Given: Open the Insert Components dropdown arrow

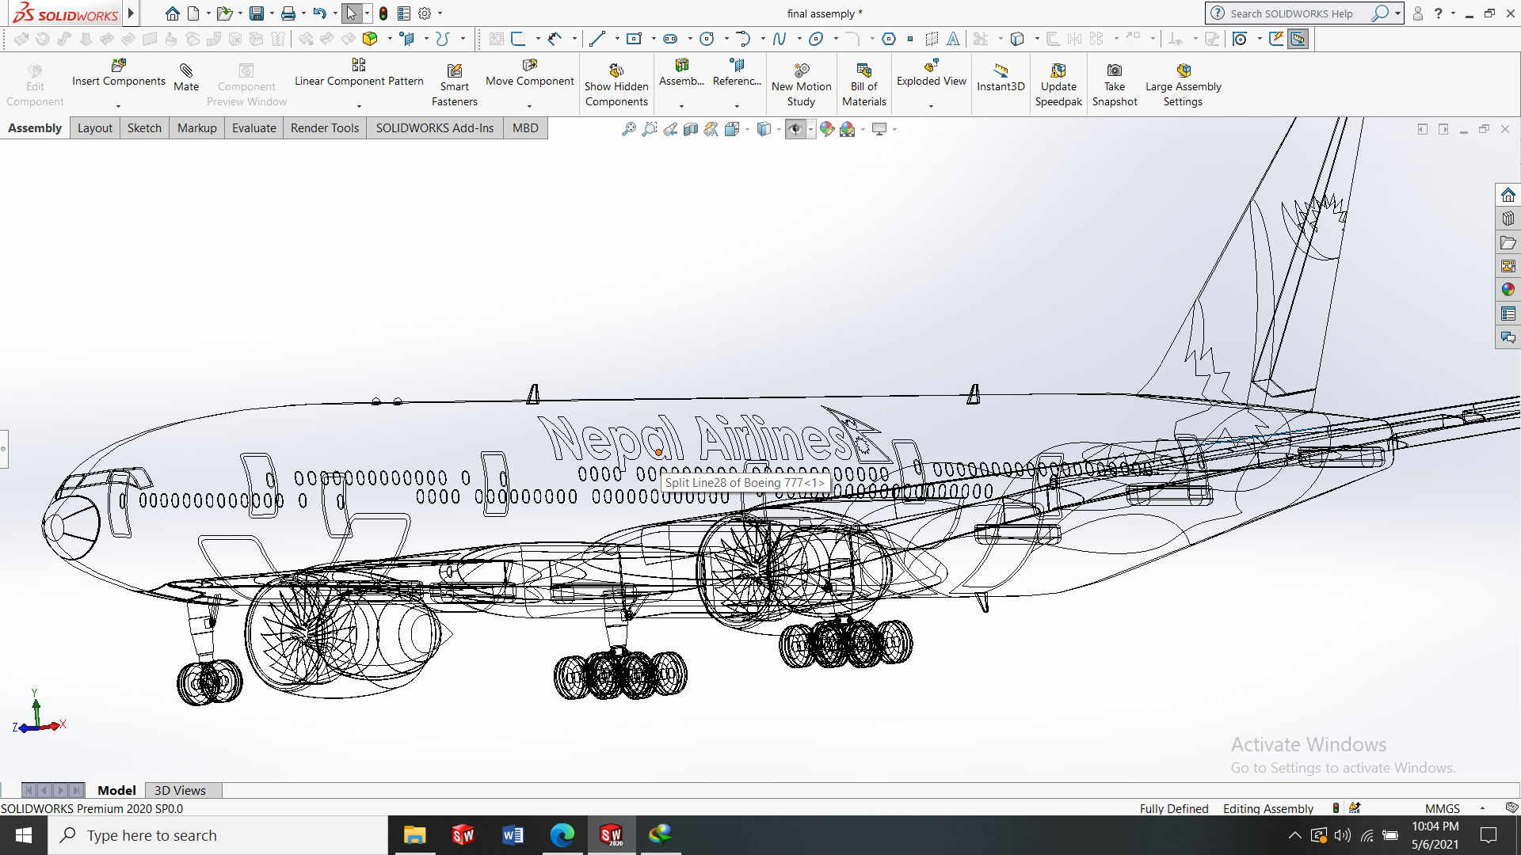Looking at the screenshot, I should click(119, 106).
